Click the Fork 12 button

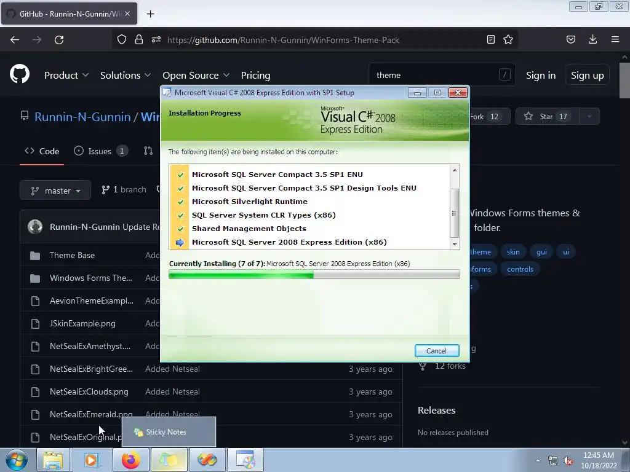pos(489,116)
